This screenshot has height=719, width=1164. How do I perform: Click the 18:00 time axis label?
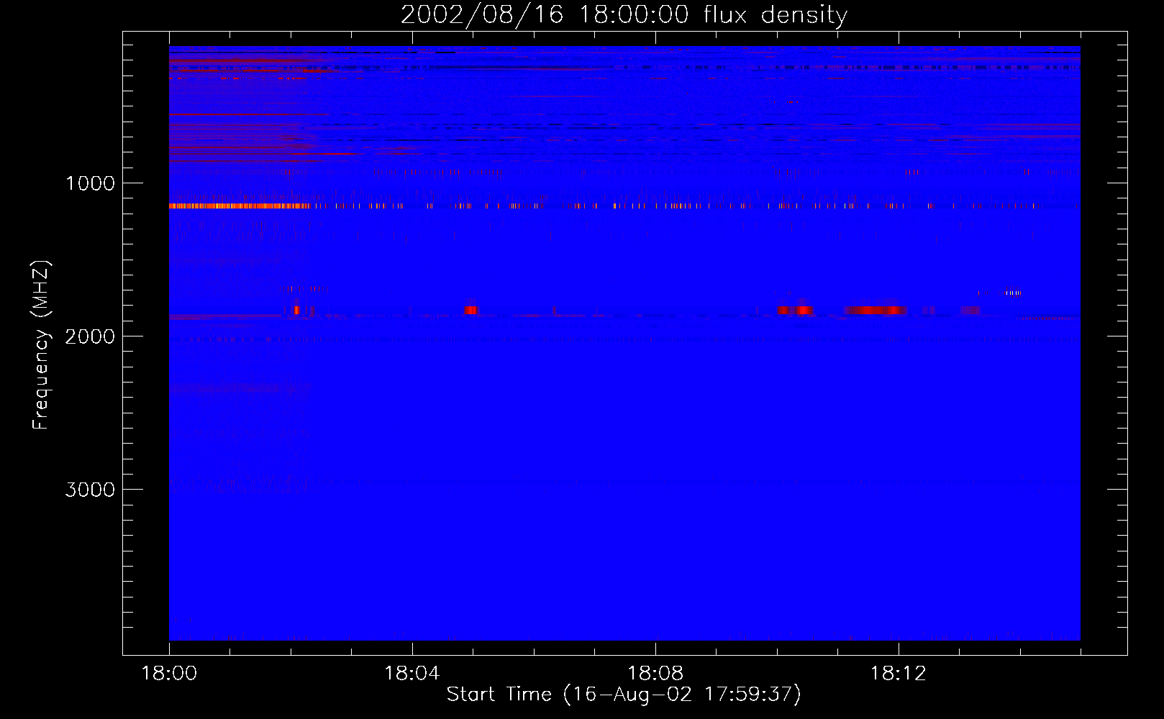point(169,674)
